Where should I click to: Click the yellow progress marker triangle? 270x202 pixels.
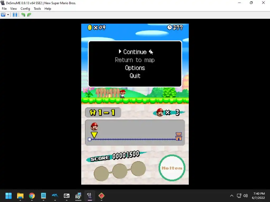94,135
